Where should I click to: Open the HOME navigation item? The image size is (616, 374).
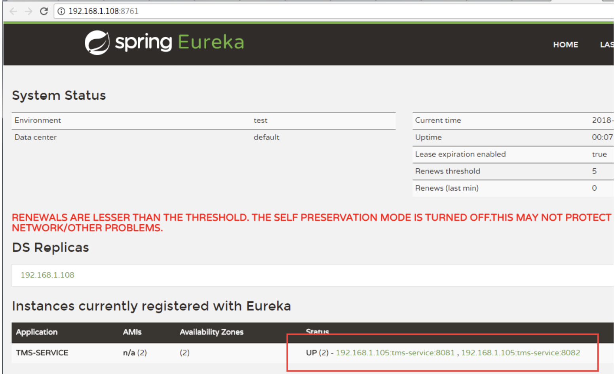(565, 44)
